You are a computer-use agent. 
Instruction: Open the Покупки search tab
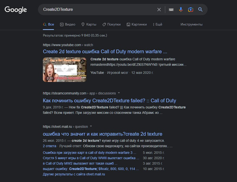111,24
